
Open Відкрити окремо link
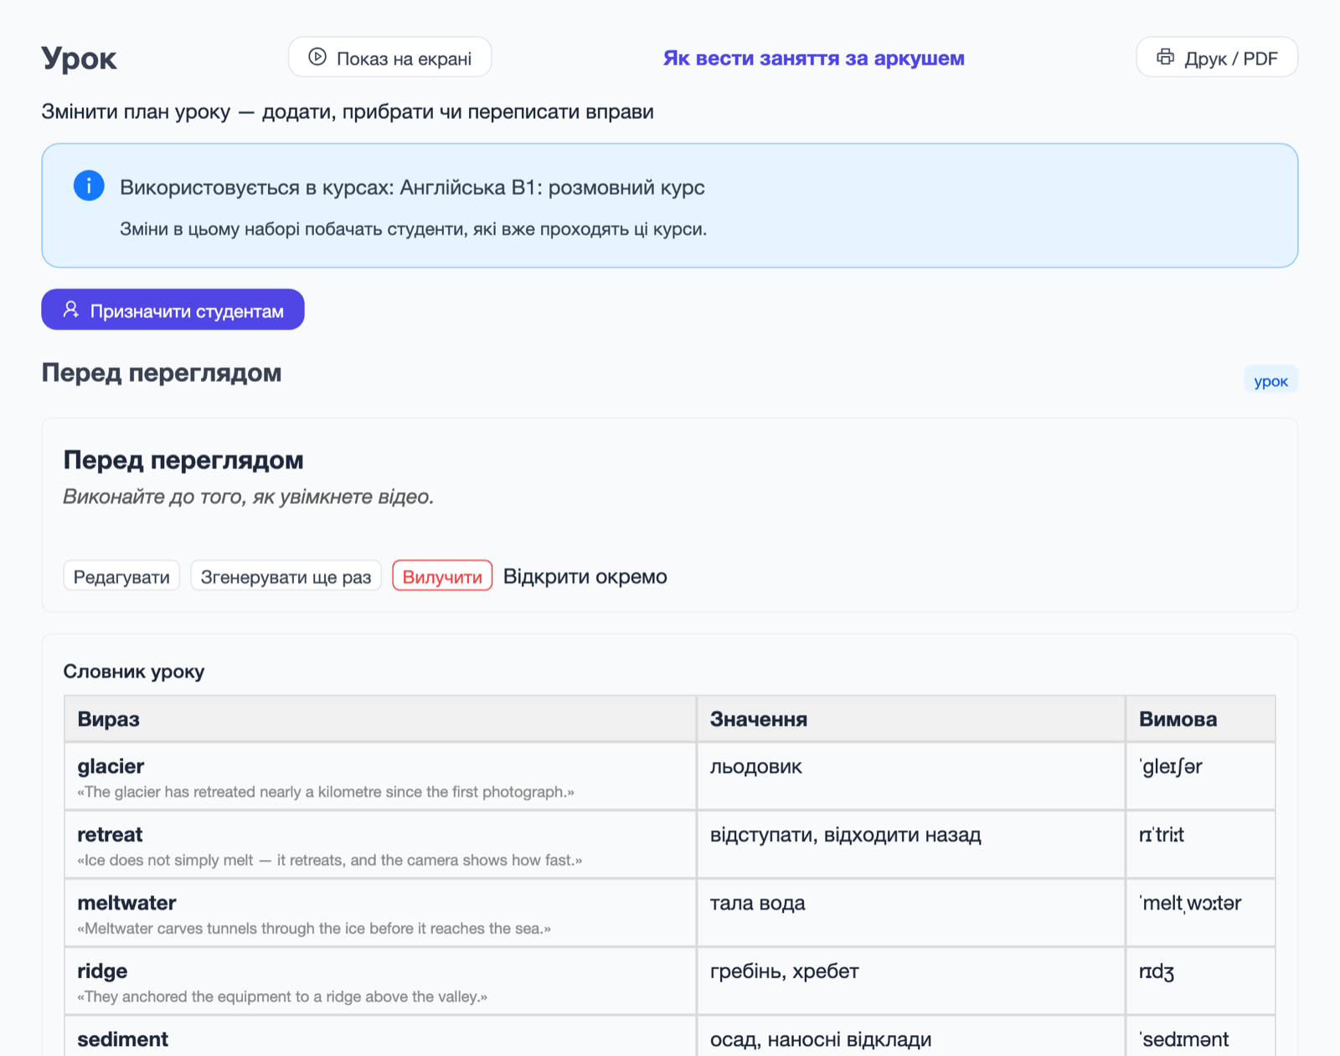(585, 576)
